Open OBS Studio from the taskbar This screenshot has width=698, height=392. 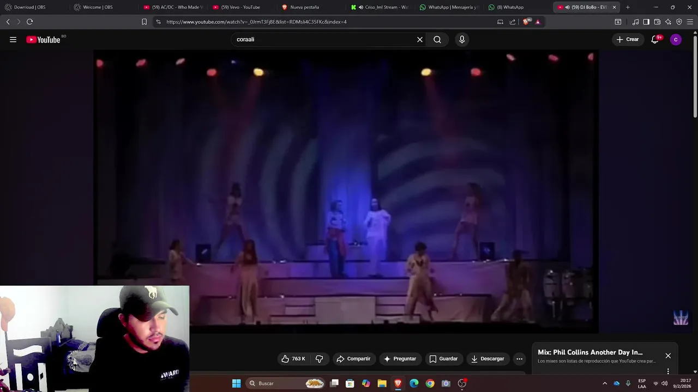(462, 383)
